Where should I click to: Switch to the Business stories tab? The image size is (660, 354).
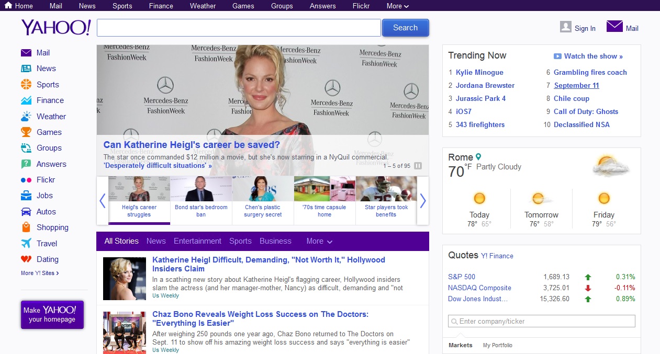click(275, 241)
